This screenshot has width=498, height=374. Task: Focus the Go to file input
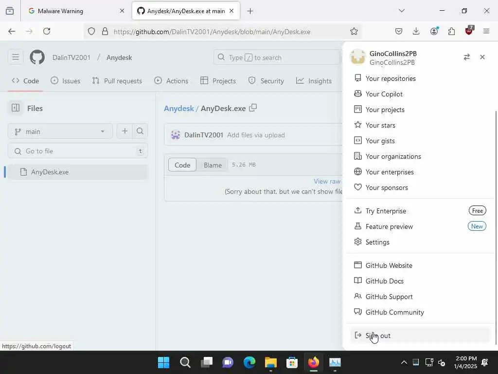point(78,151)
